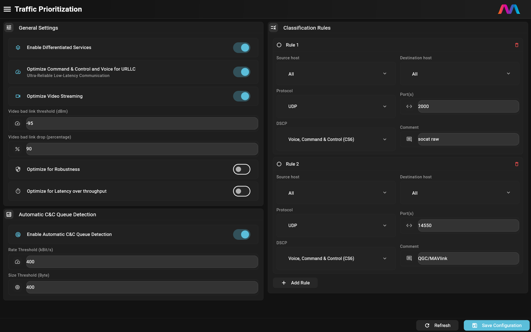Click the comment icon next to socat raw

click(409, 139)
